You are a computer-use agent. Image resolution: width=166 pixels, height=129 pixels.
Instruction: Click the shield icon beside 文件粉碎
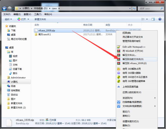click(x=119, y=106)
